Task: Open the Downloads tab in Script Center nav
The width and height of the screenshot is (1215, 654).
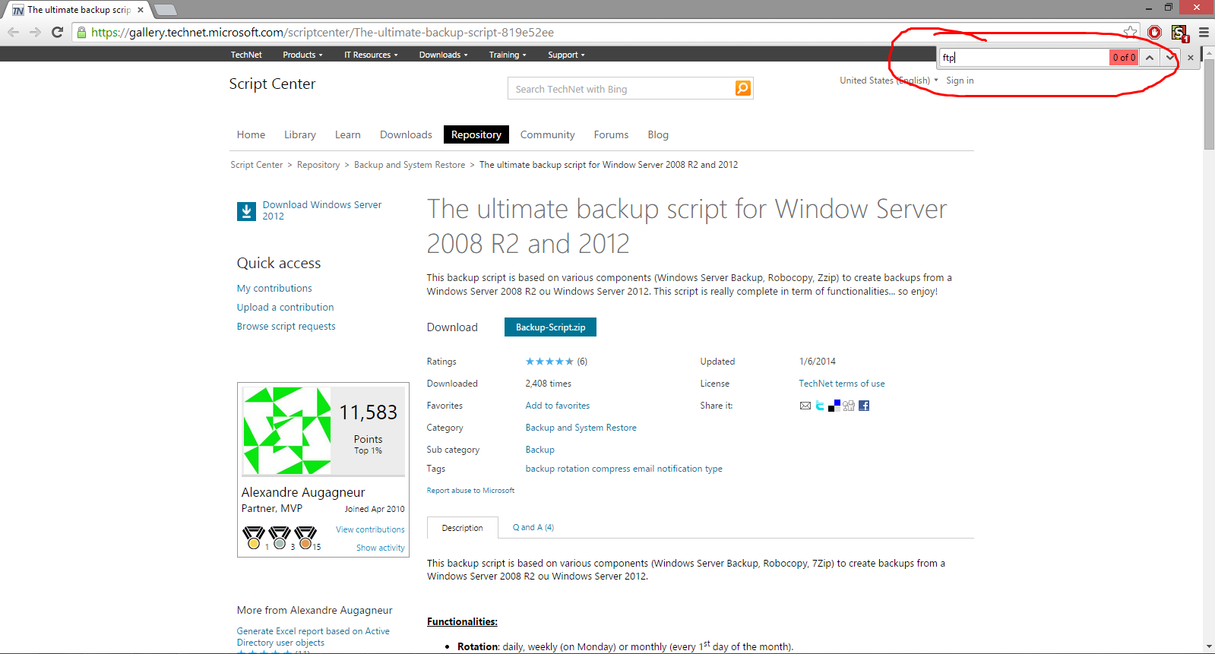Action: [x=406, y=134]
